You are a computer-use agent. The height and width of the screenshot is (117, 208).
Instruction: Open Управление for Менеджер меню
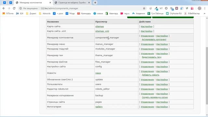147,44
